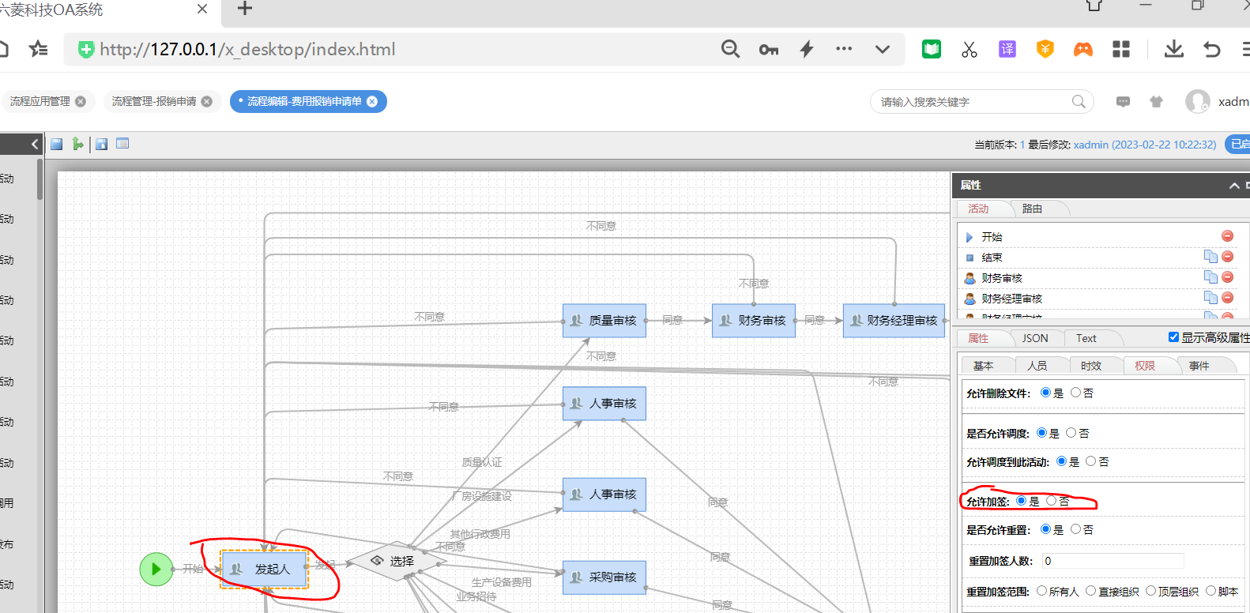
Task: Expand the address bar dropdown arrow
Action: click(883, 49)
